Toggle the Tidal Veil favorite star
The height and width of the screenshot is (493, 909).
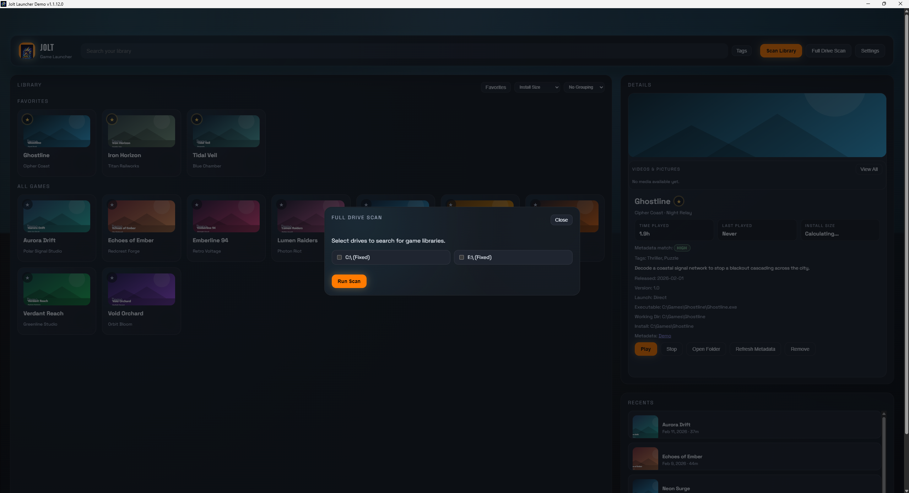(197, 120)
